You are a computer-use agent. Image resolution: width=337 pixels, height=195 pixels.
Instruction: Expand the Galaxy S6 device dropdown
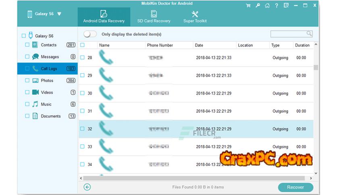click(59, 14)
